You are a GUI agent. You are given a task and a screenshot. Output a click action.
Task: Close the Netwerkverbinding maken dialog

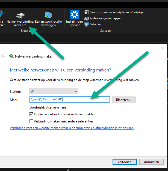point(162,48)
